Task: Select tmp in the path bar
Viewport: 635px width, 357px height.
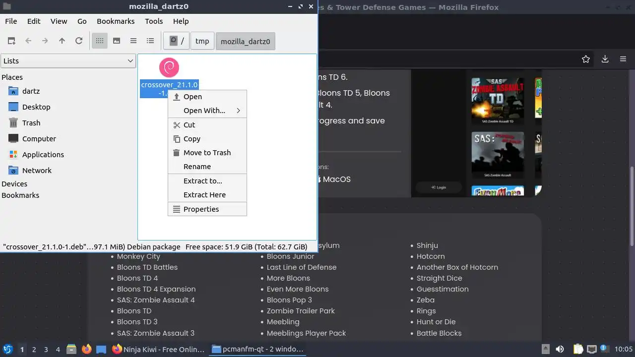Action: pos(202,41)
